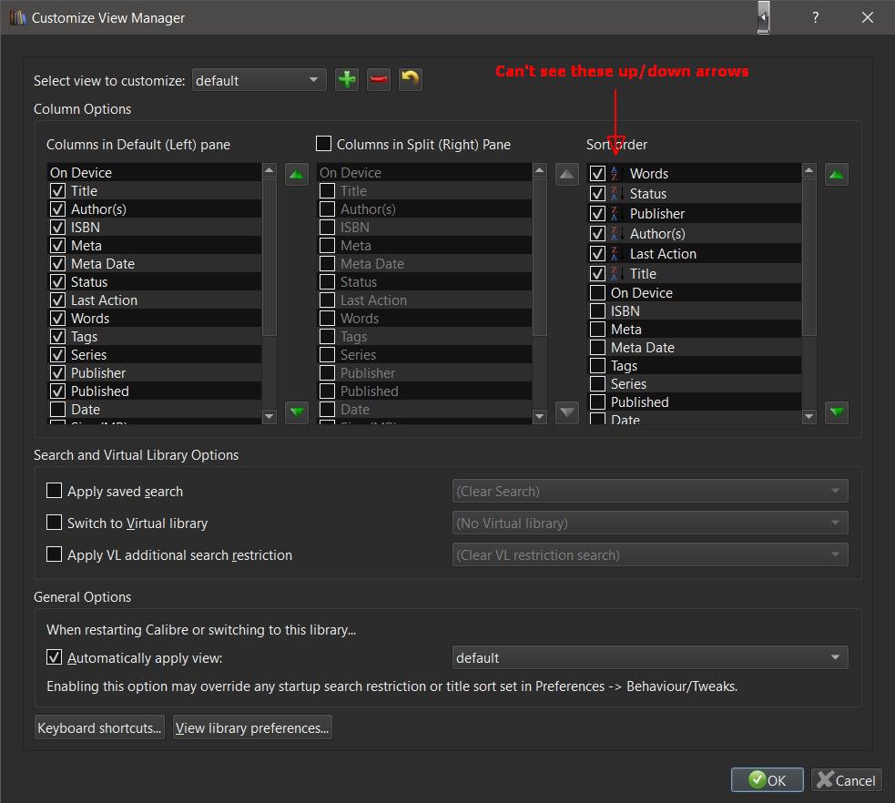The image size is (895, 803).
Task: Check Date in left pane columns
Action: (x=57, y=409)
